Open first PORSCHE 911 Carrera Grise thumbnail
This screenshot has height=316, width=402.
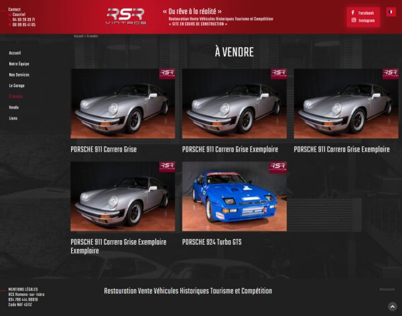[123, 103]
